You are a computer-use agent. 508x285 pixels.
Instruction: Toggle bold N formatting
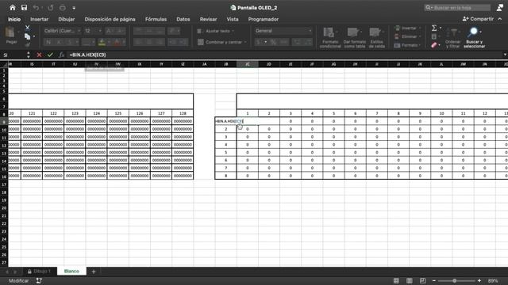[48, 42]
